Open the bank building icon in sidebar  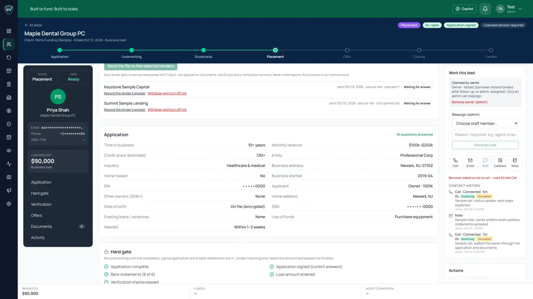pos(9,84)
